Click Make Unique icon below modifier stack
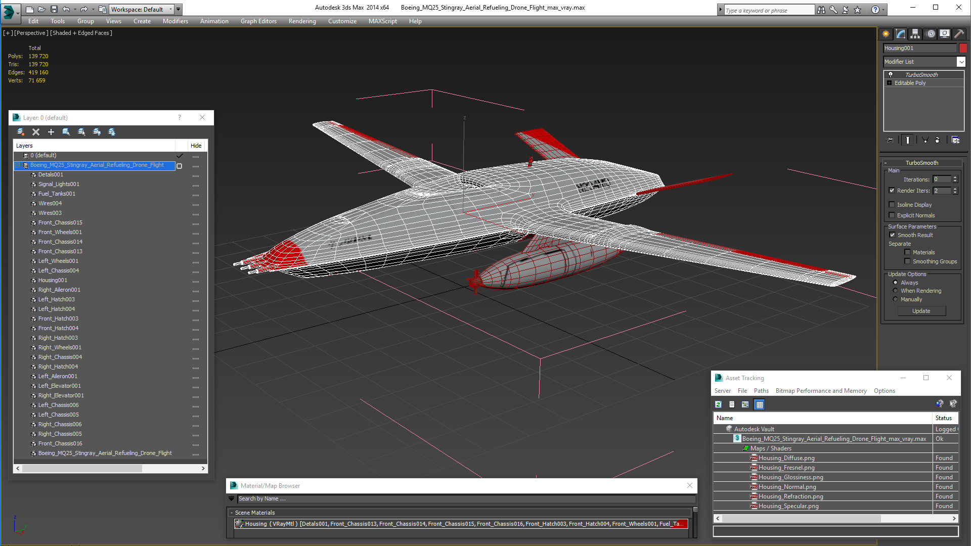 925,140
